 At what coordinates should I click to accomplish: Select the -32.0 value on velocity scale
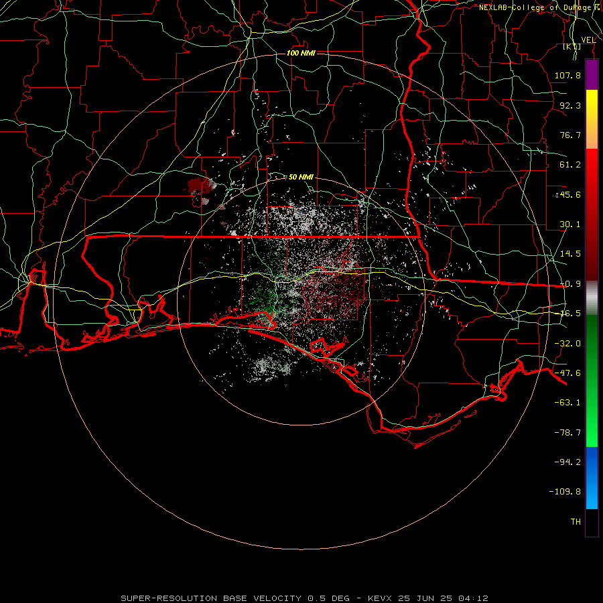(x=567, y=344)
